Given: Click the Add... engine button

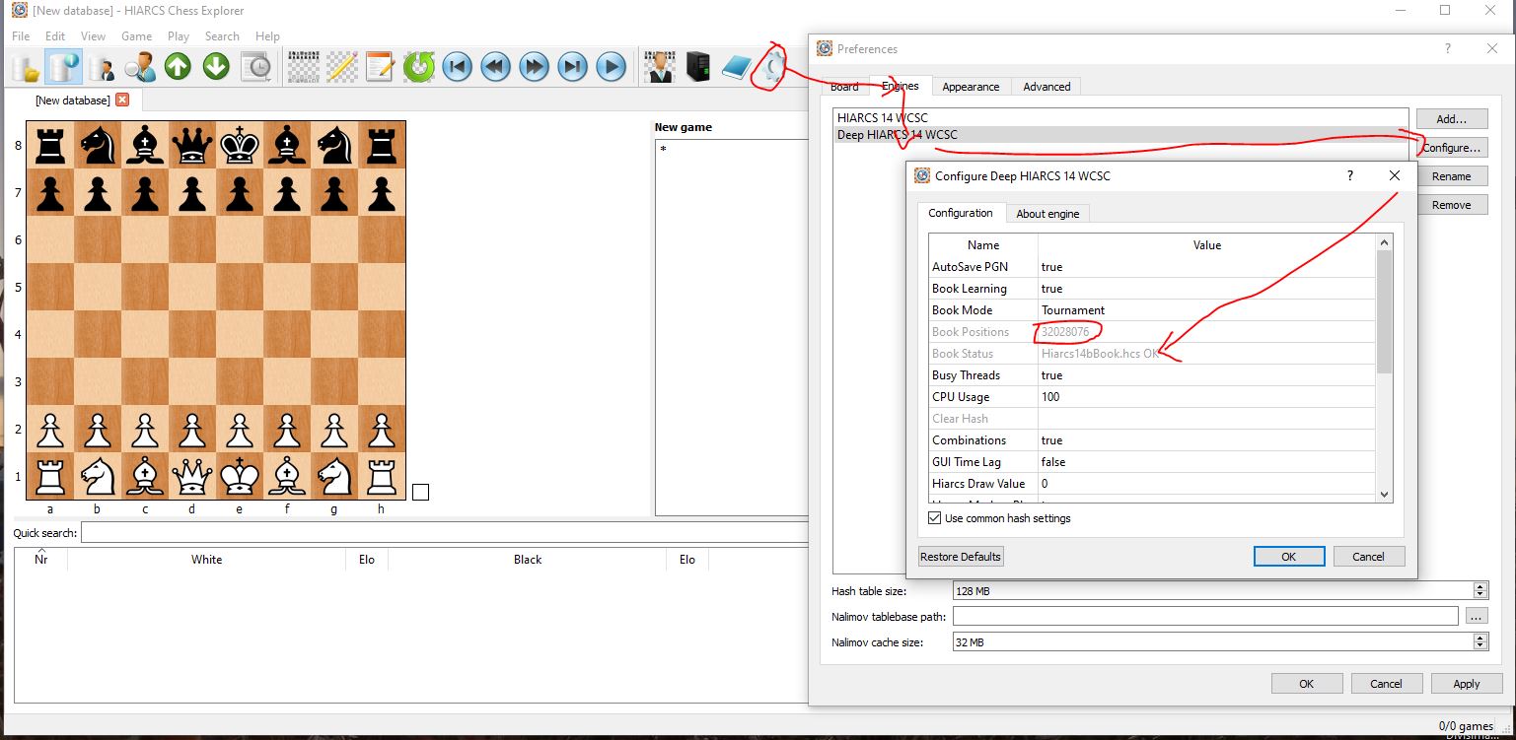Looking at the screenshot, I should (x=1452, y=118).
